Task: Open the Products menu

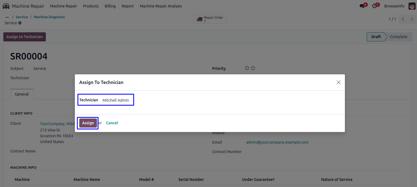Action: pyautogui.click(x=91, y=6)
